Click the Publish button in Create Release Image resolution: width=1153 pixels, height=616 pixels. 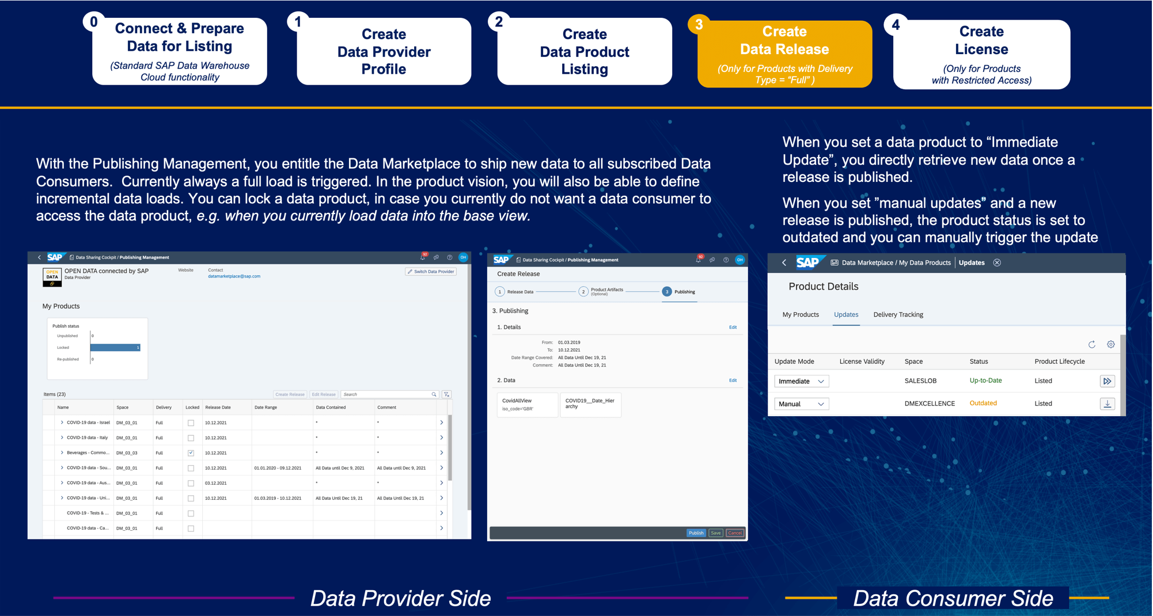coord(696,533)
